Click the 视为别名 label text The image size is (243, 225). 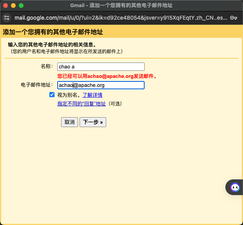tap(69, 95)
